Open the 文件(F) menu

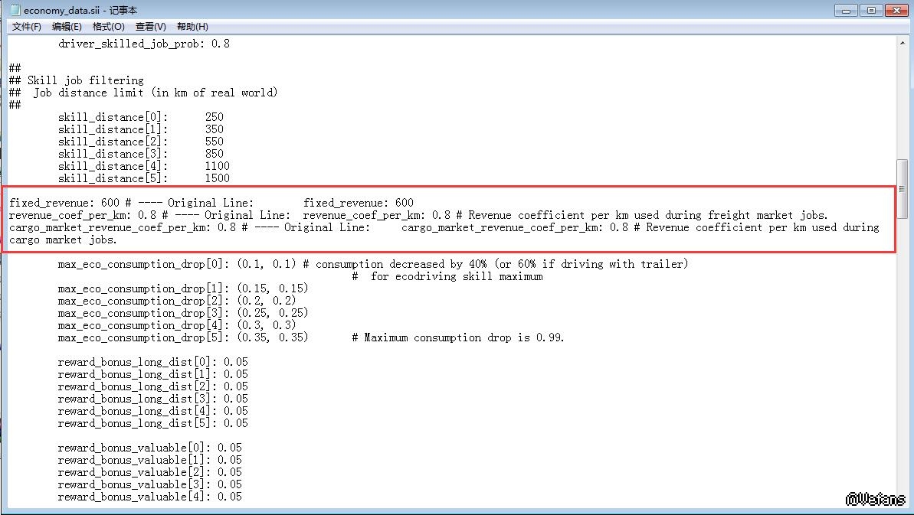tap(27, 27)
